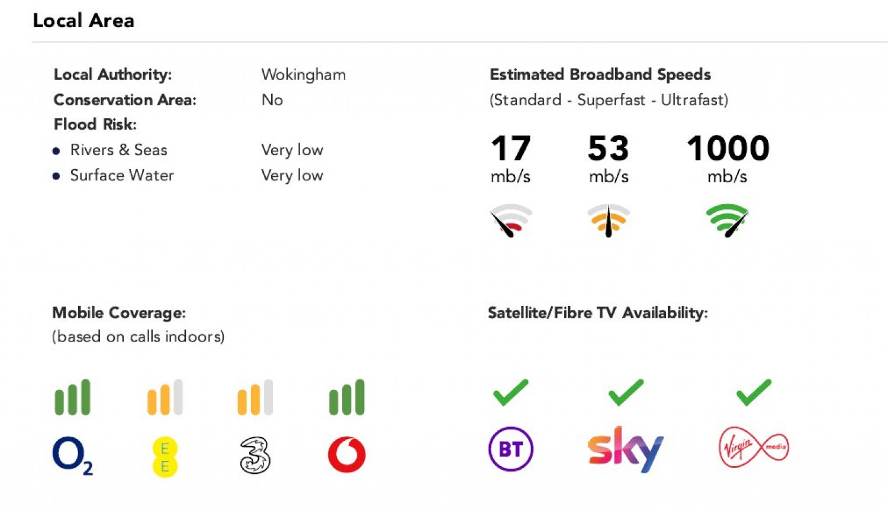888x510 pixels.
Task: Click the green checkmark above Virgin Media
Action: [754, 392]
